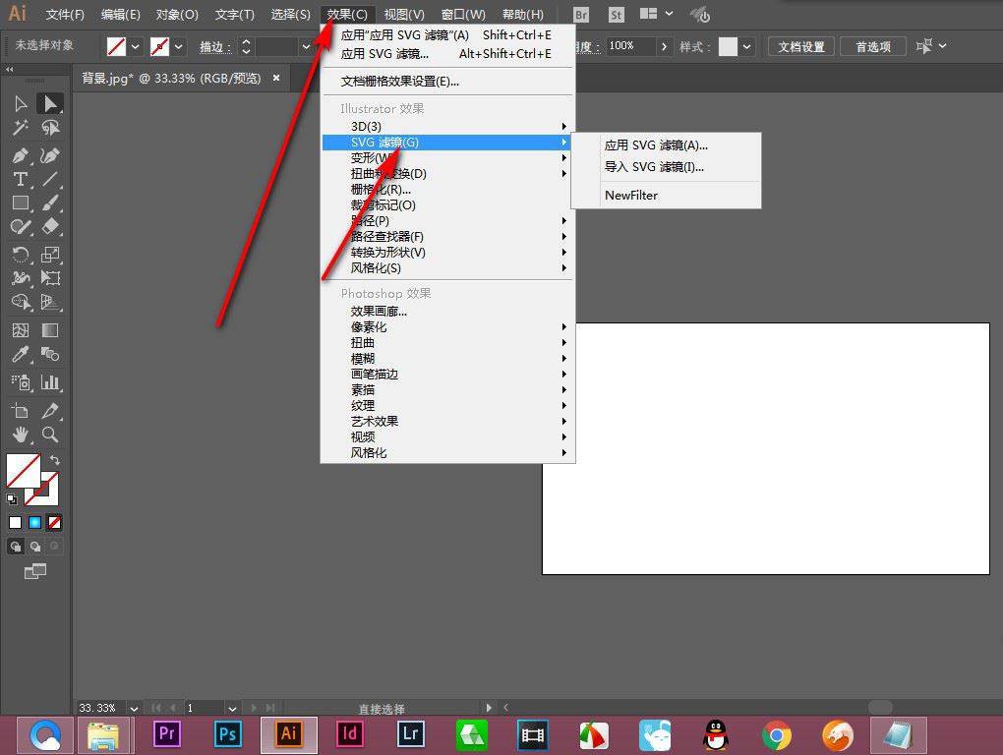The image size is (1003, 755).
Task: Select the Magic Wand tool
Action: (20, 128)
